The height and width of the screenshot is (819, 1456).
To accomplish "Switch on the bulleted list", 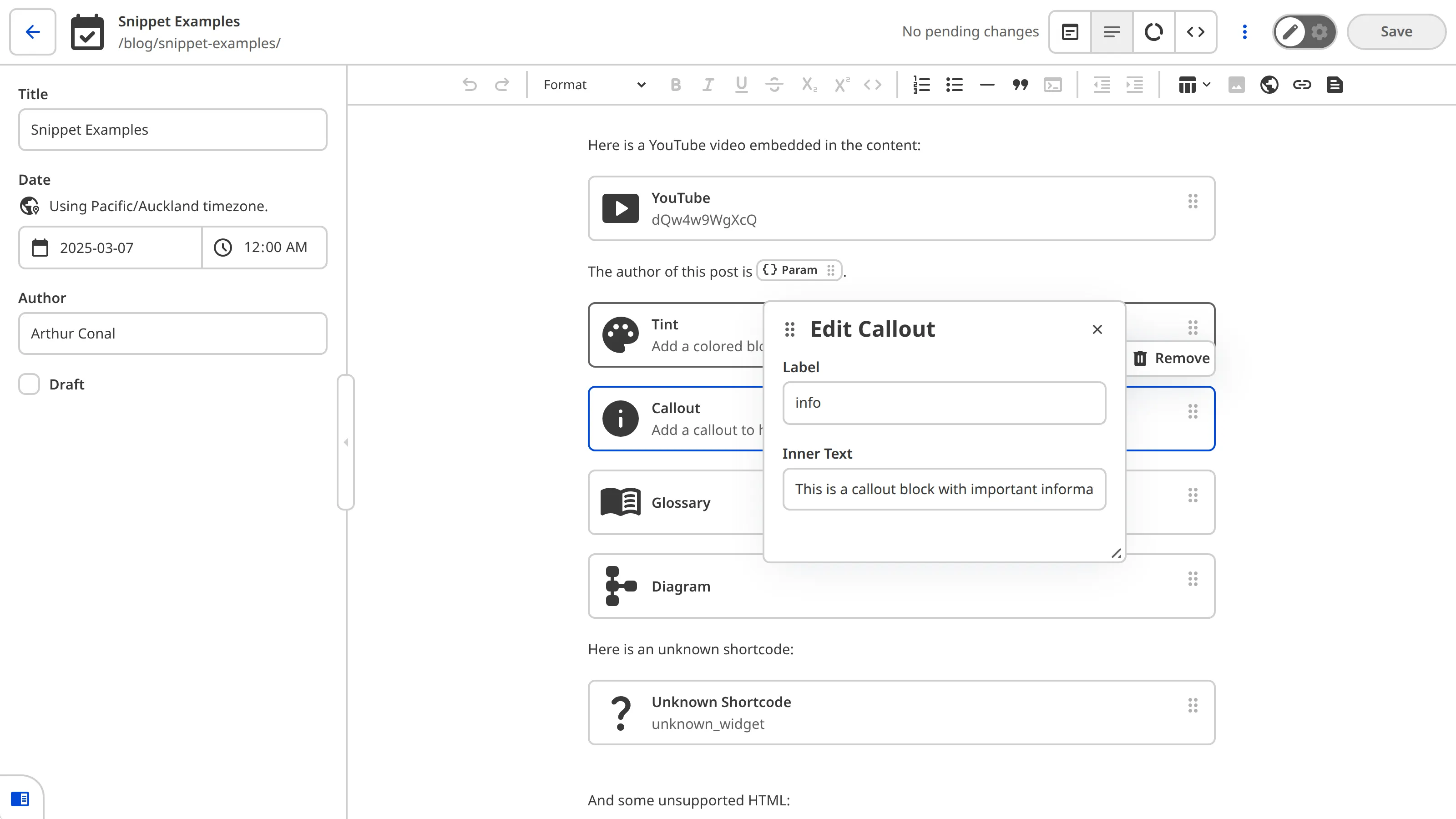I will [954, 85].
